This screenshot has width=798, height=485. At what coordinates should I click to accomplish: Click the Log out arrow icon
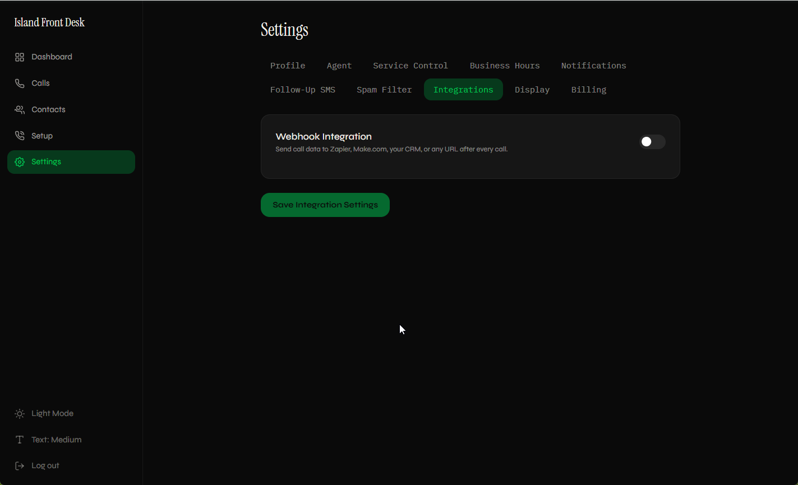(19, 465)
